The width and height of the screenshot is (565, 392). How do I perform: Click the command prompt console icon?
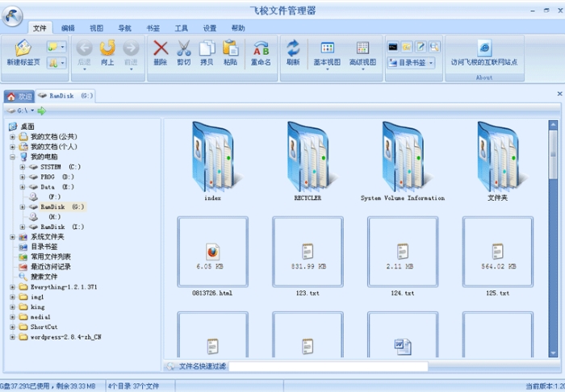click(x=393, y=47)
